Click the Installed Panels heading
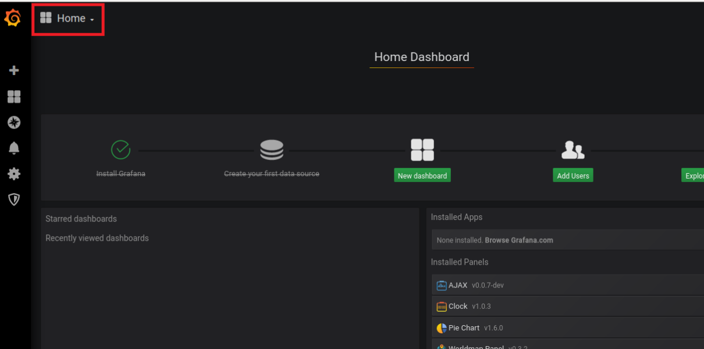Screen dimensions: 704x349 [460, 262]
